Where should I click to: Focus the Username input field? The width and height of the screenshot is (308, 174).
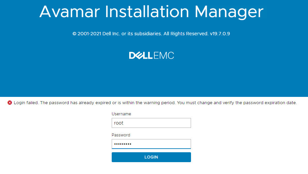point(151,123)
